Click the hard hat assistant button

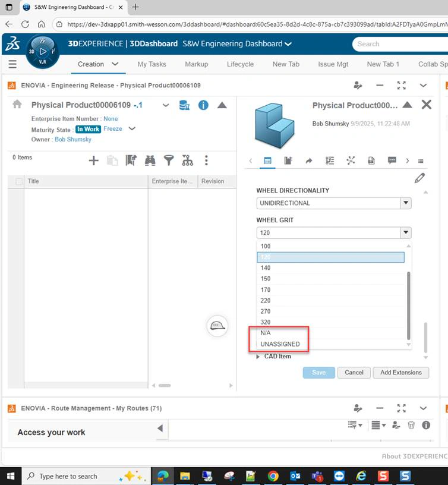(217, 326)
